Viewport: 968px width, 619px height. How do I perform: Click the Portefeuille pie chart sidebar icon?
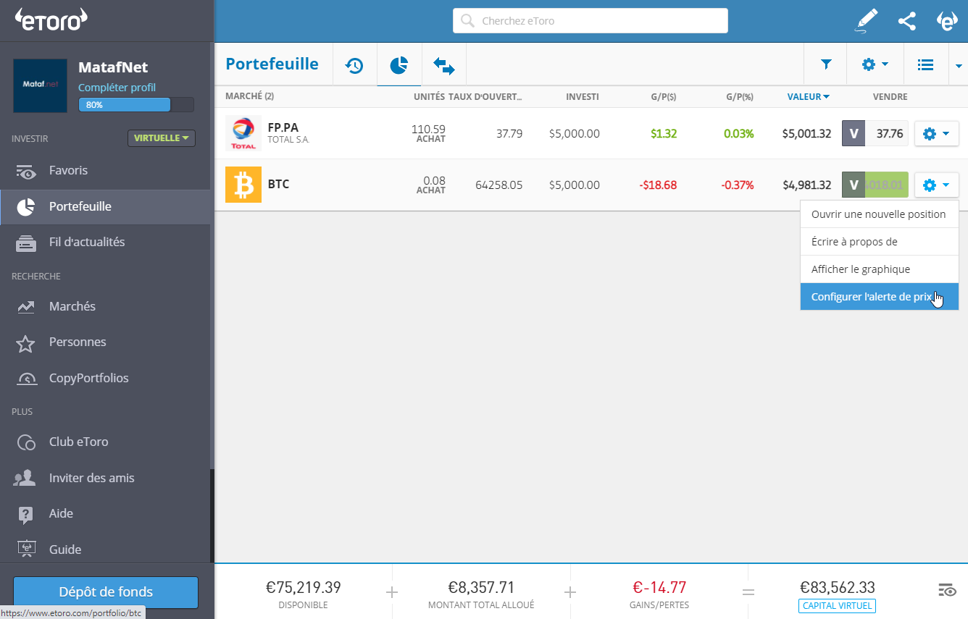point(25,207)
